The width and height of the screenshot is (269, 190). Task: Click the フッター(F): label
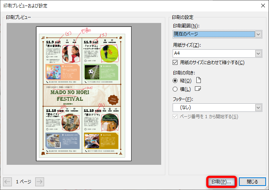(183, 99)
